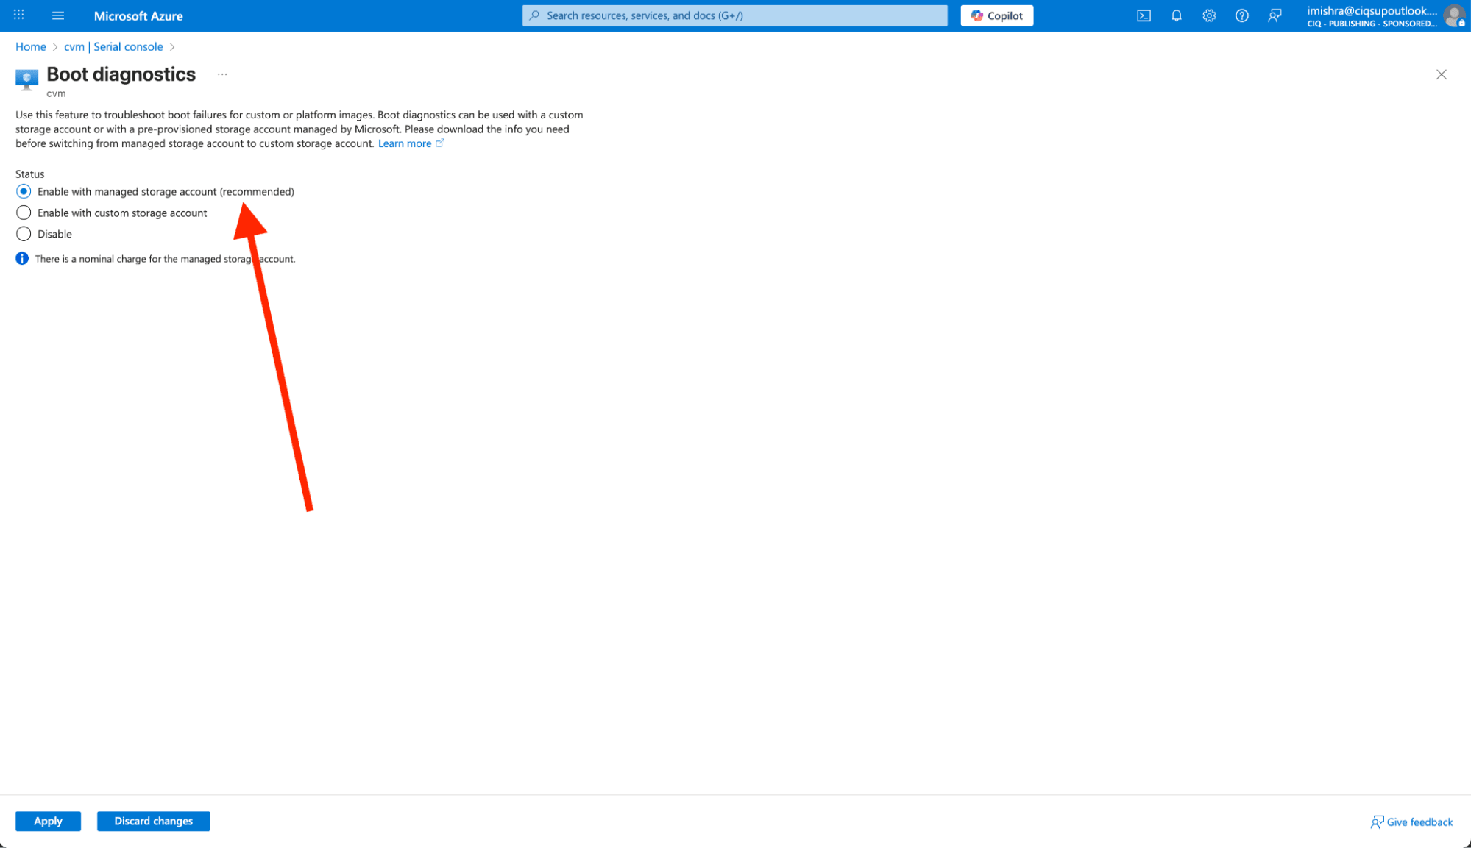Open Azure Cloud Shell icon
This screenshot has width=1471, height=848.
[1144, 15]
